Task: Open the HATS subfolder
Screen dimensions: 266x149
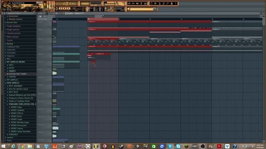Action: [11, 65]
